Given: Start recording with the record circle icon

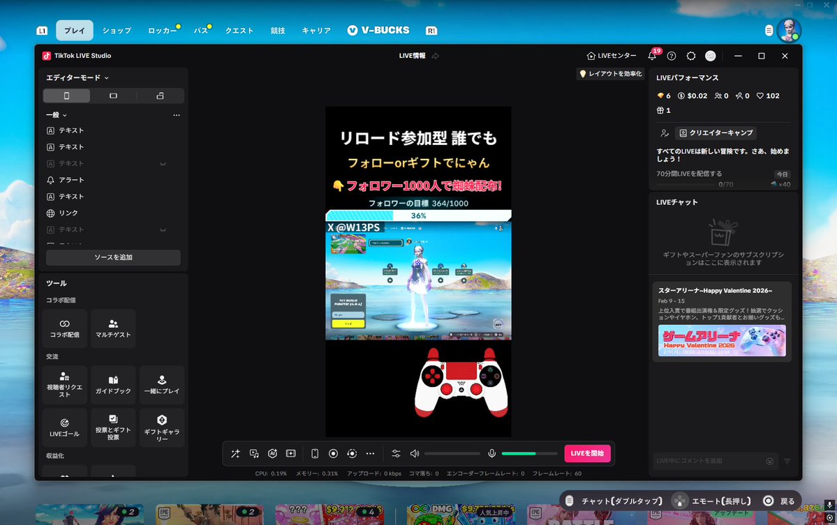Looking at the screenshot, I should tap(333, 454).
